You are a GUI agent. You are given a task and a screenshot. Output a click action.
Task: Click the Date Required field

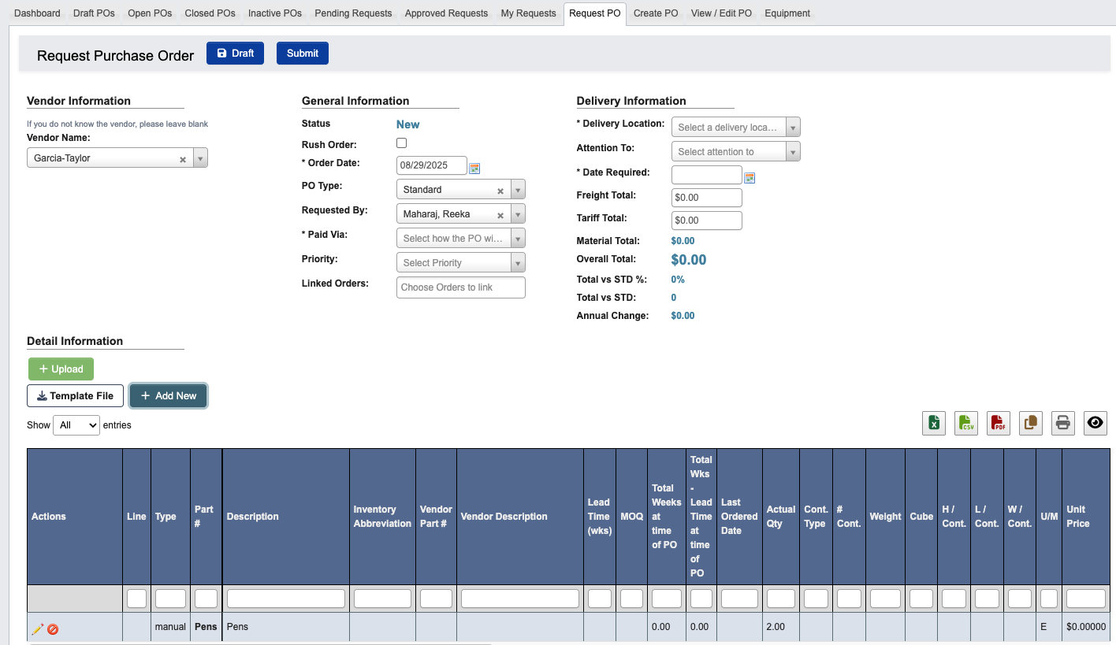pos(706,175)
